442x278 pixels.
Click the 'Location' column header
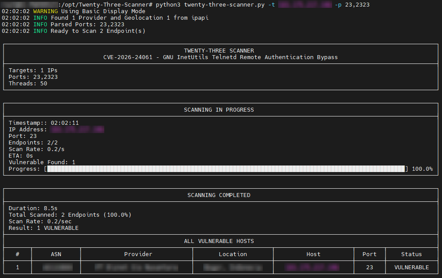(x=233, y=254)
